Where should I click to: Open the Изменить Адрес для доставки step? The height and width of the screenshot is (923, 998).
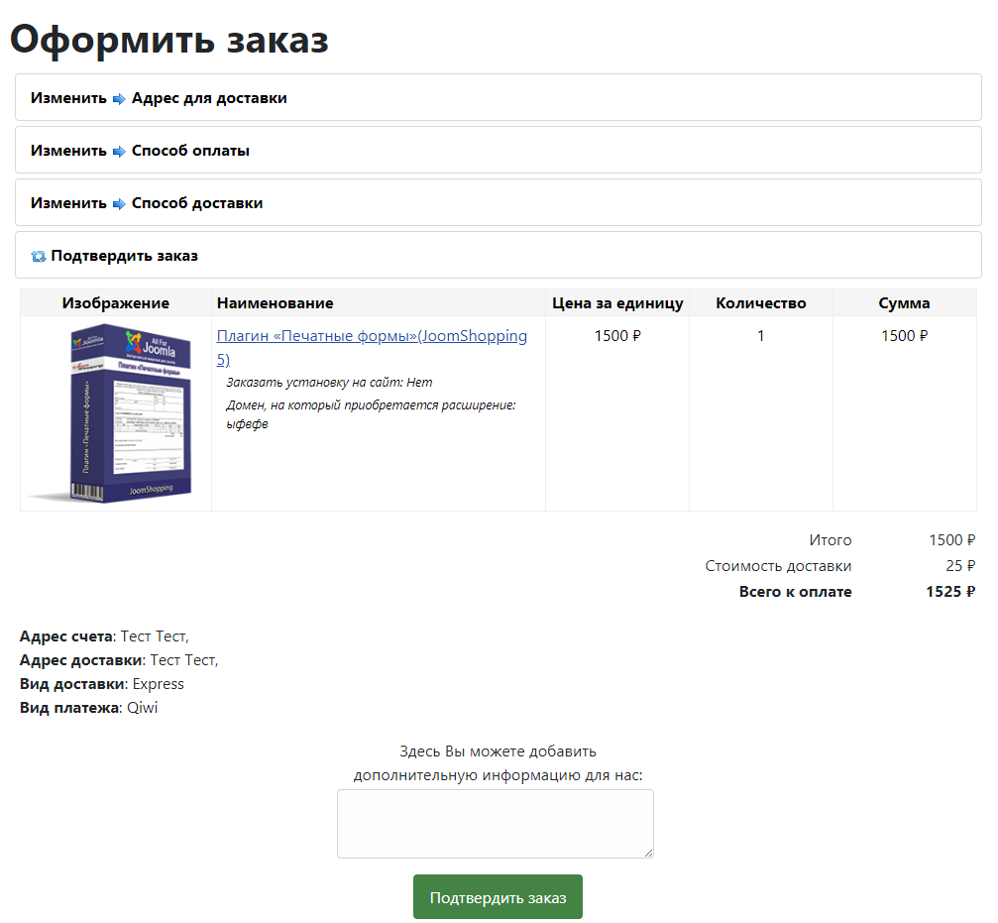(499, 97)
